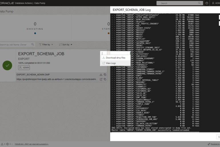Image resolution: width=220 pixels, height=147 pixels.
Task: Open the oraclecloudapps dump file URL link
Action: pos(57,79)
